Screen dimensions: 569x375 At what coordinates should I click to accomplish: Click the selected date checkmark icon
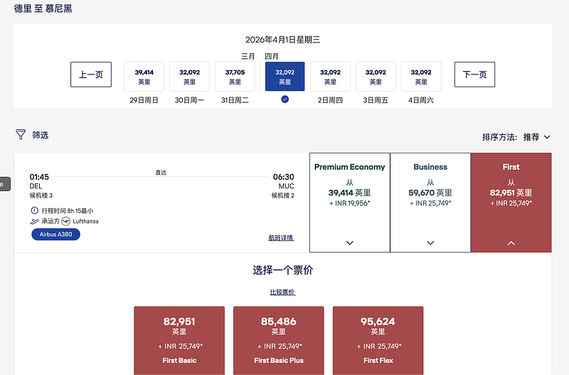(x=285, y=99)
